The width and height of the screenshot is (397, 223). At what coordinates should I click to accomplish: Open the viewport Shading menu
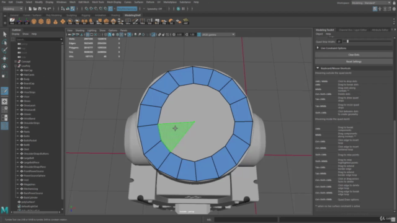[x=80, y=30]
